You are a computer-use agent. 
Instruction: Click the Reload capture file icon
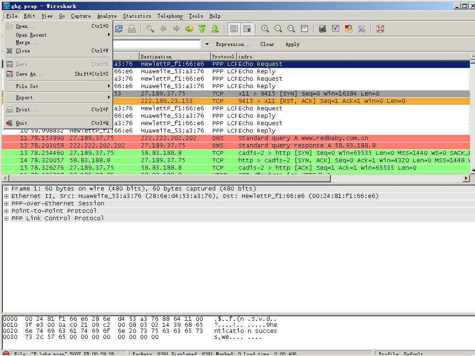tap(118, 29)
